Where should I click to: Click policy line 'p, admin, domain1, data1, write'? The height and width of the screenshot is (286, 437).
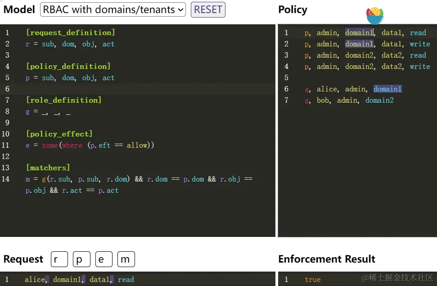click(367, 44)
